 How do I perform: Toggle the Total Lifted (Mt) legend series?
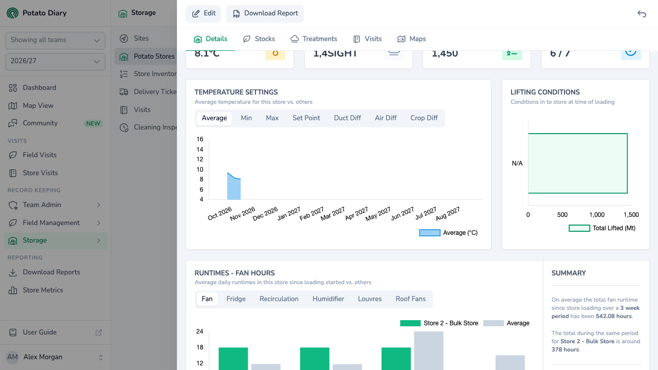[602, 228]
